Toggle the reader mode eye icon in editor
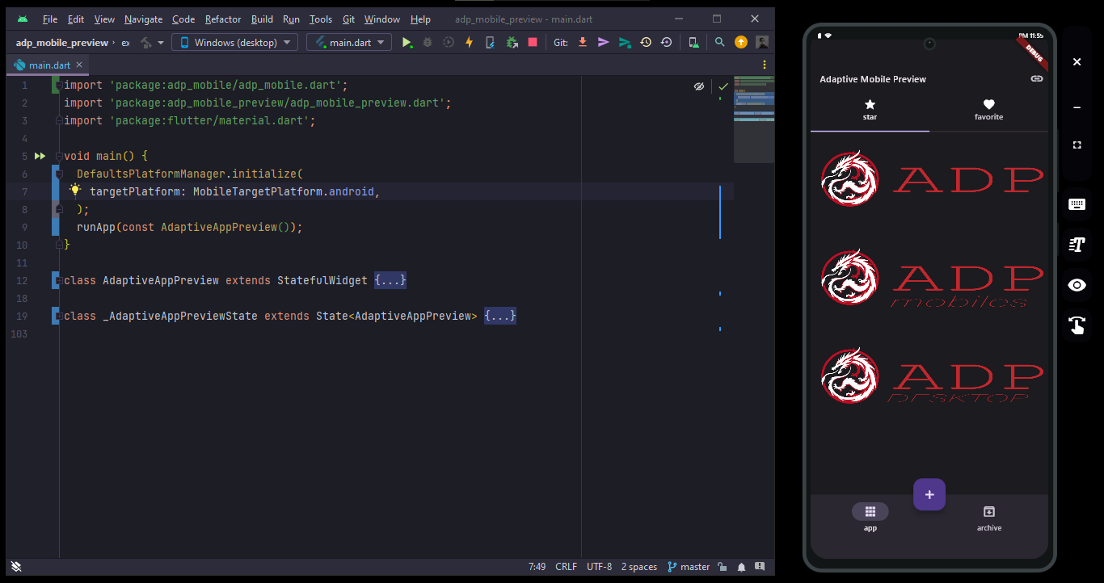The width and height of the screenshot is (1104, 583). coord(699,86)
